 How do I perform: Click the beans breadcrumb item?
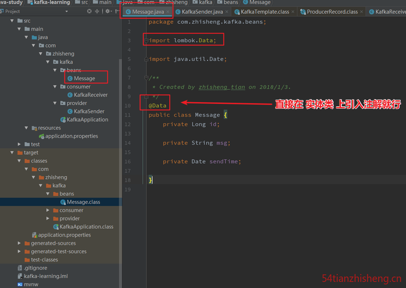pyautogui.click(x=228, y=2)
